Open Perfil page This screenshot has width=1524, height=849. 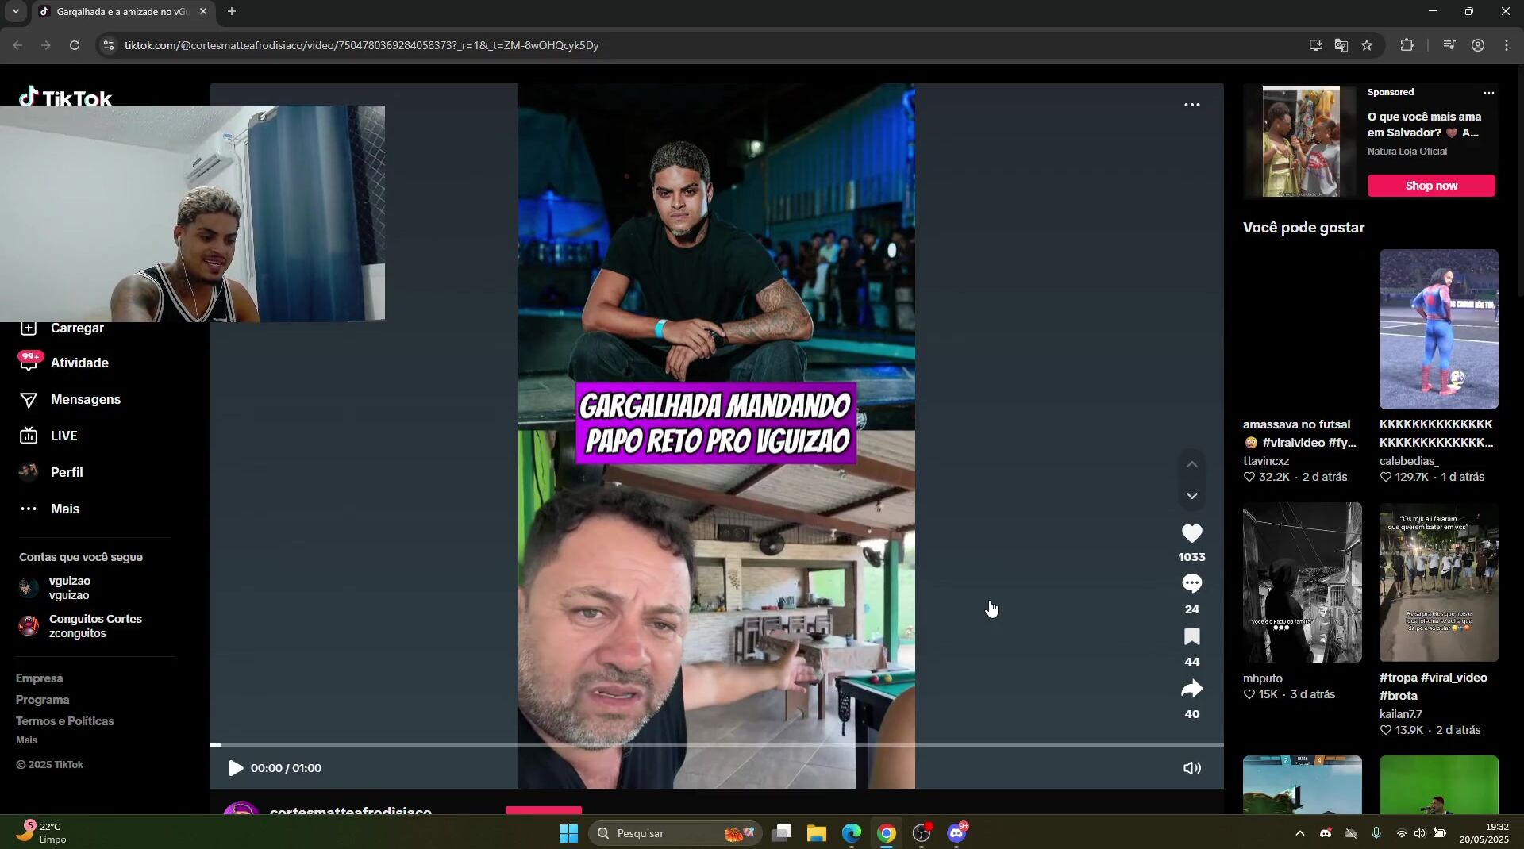(67, 473)
